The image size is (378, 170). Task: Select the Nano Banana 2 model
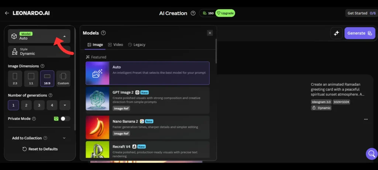pyautogui.click(x=148, y=127)
